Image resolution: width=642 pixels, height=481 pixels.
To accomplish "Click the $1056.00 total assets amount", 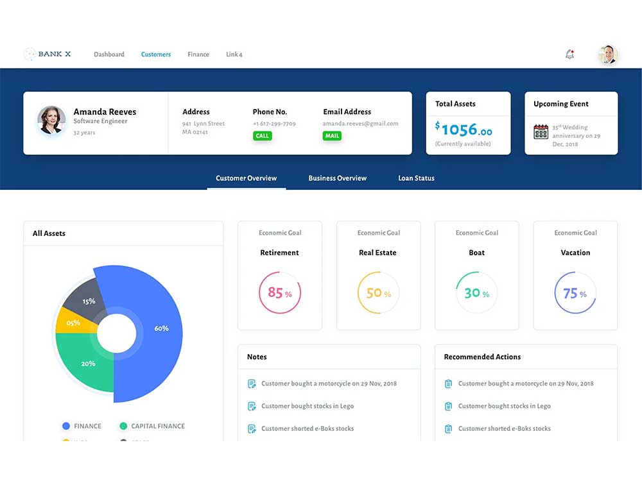I will [x=464, y=130].
